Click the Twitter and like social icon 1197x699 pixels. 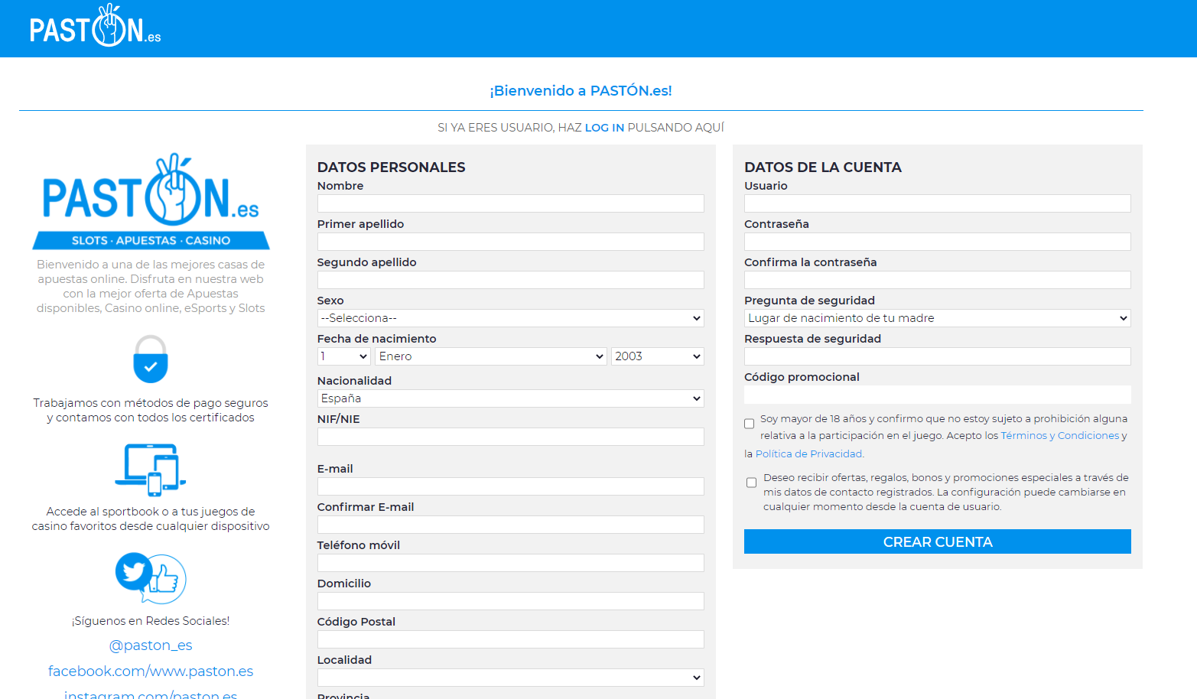click(151, 578)
